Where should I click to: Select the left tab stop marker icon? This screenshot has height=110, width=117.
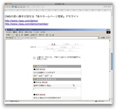click(104, 7)
